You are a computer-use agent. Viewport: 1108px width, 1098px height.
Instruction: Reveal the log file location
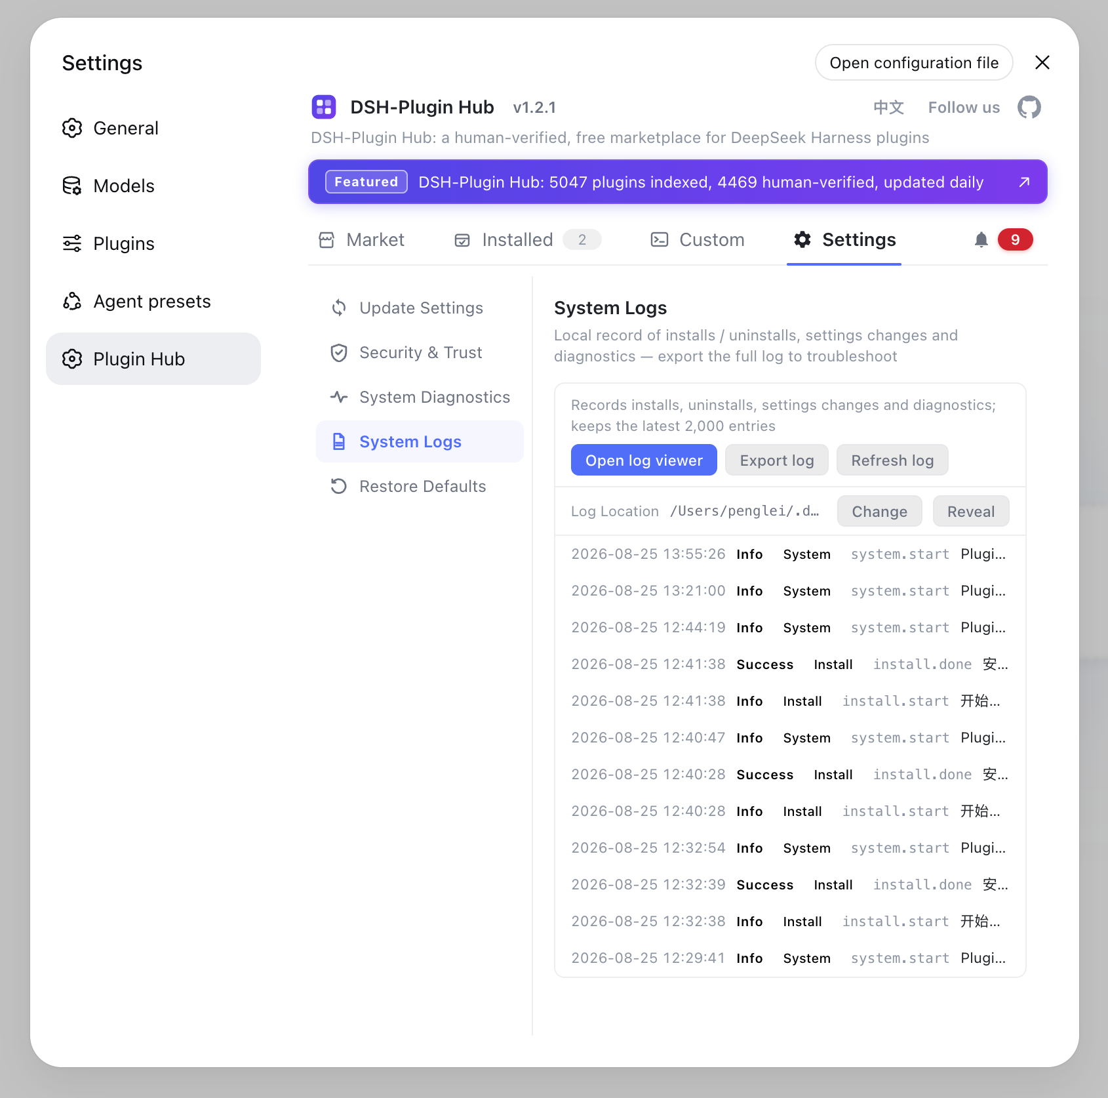click(x=971, y=512)
